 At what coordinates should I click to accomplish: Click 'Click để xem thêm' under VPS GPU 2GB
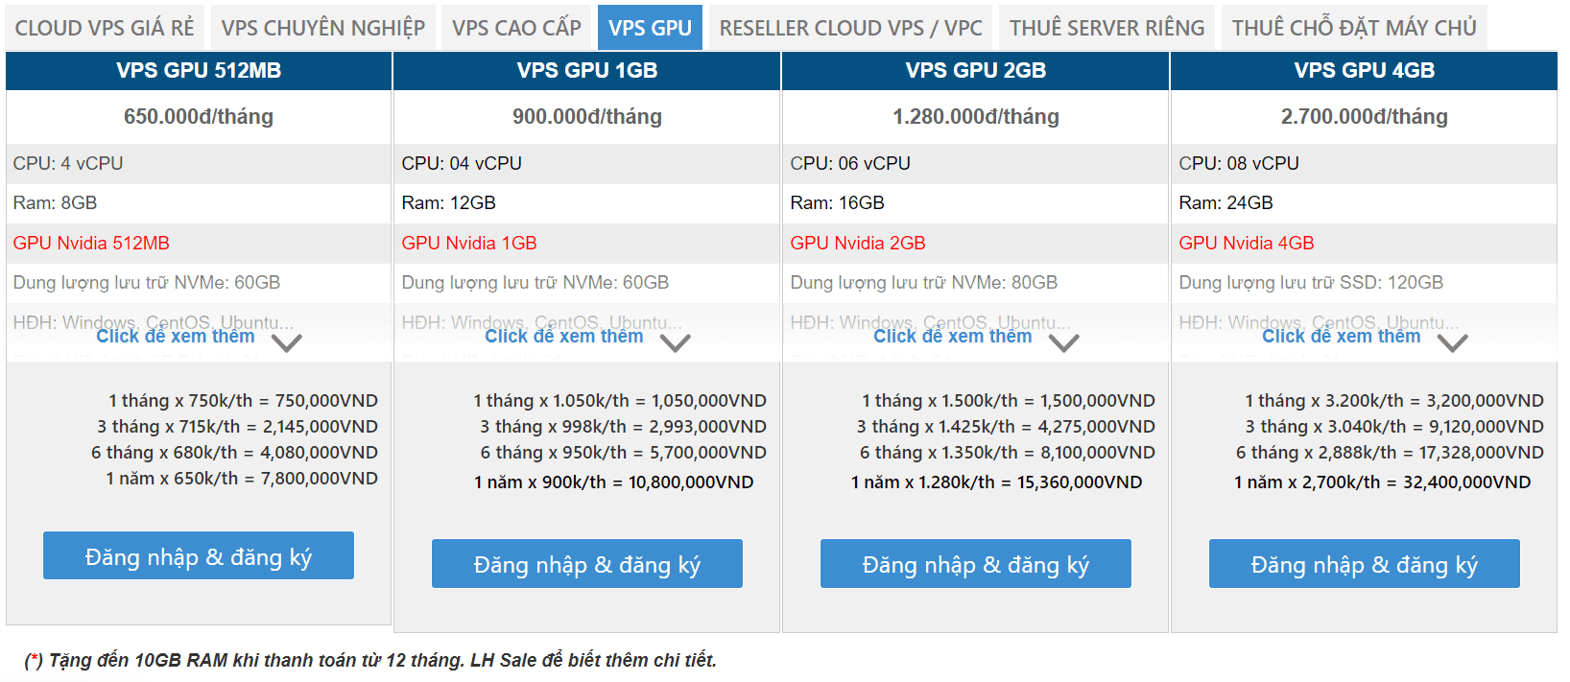click(953, 337)
